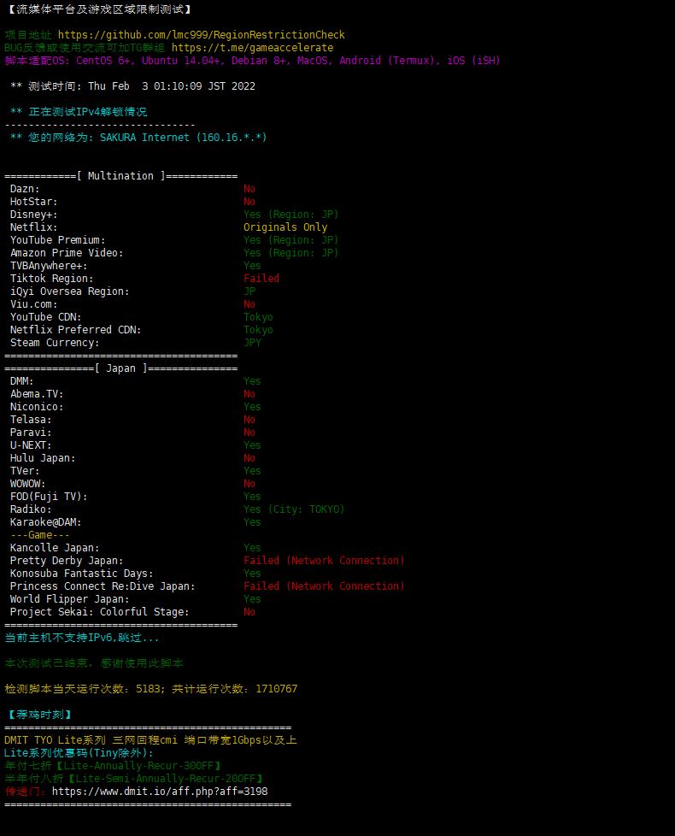Click the IPv6 not supported message

[81, 638]
